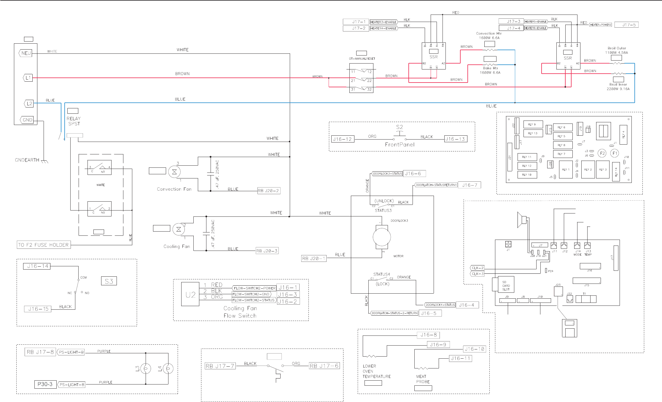This screenshot has width=662, height=402.
Task: Click the Bake Htr resistor symbol
Action: 490,64
